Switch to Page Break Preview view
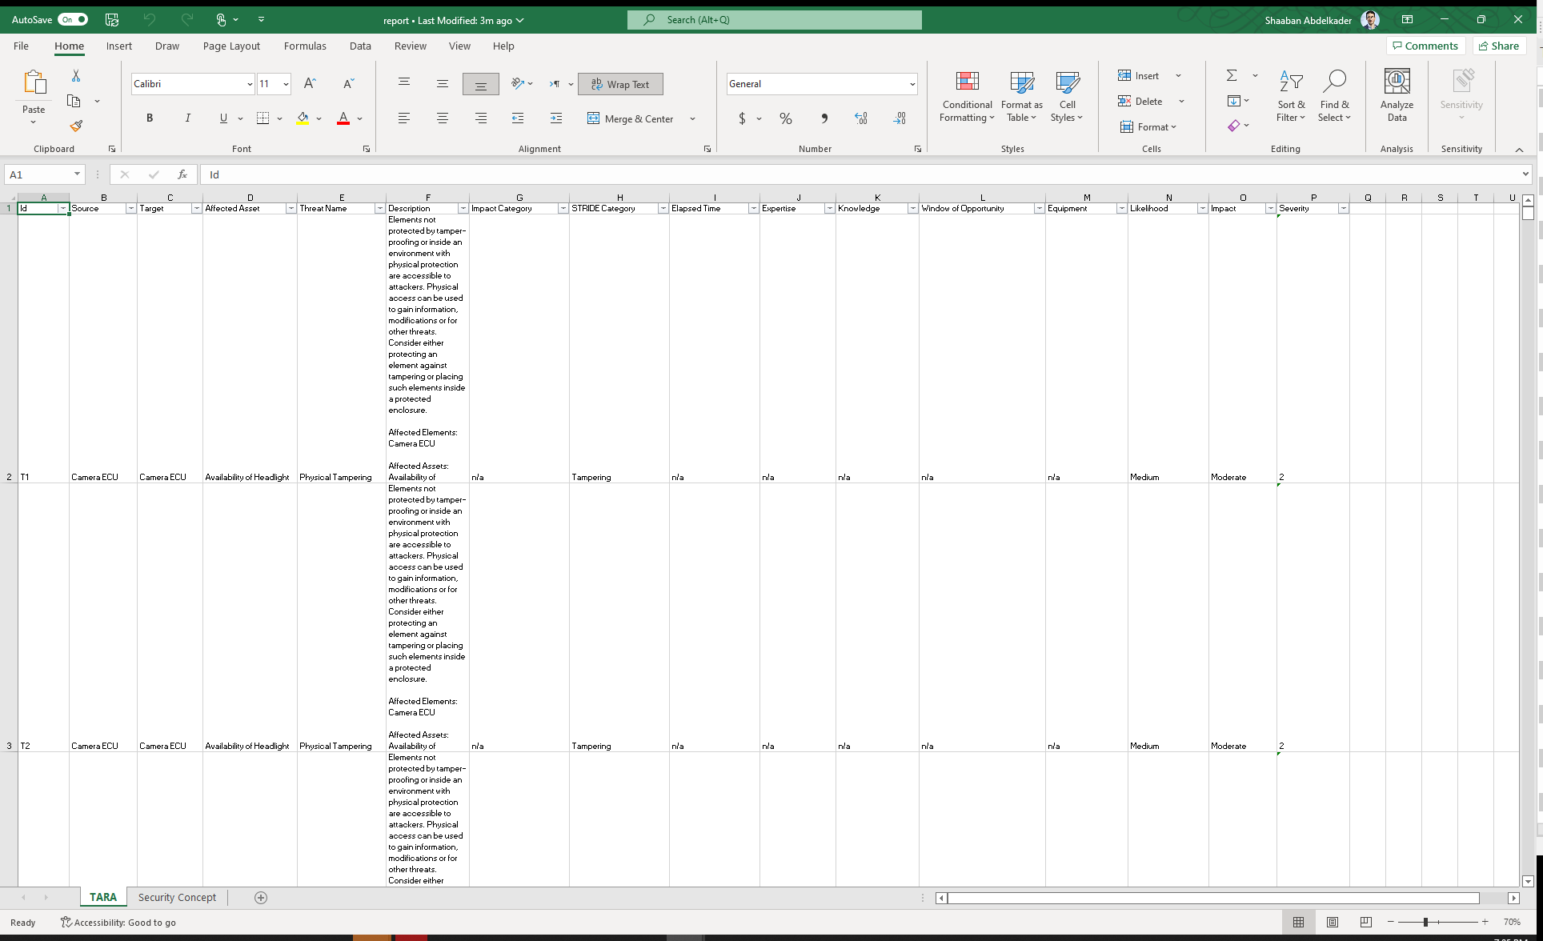 (x=1366, y=922)
